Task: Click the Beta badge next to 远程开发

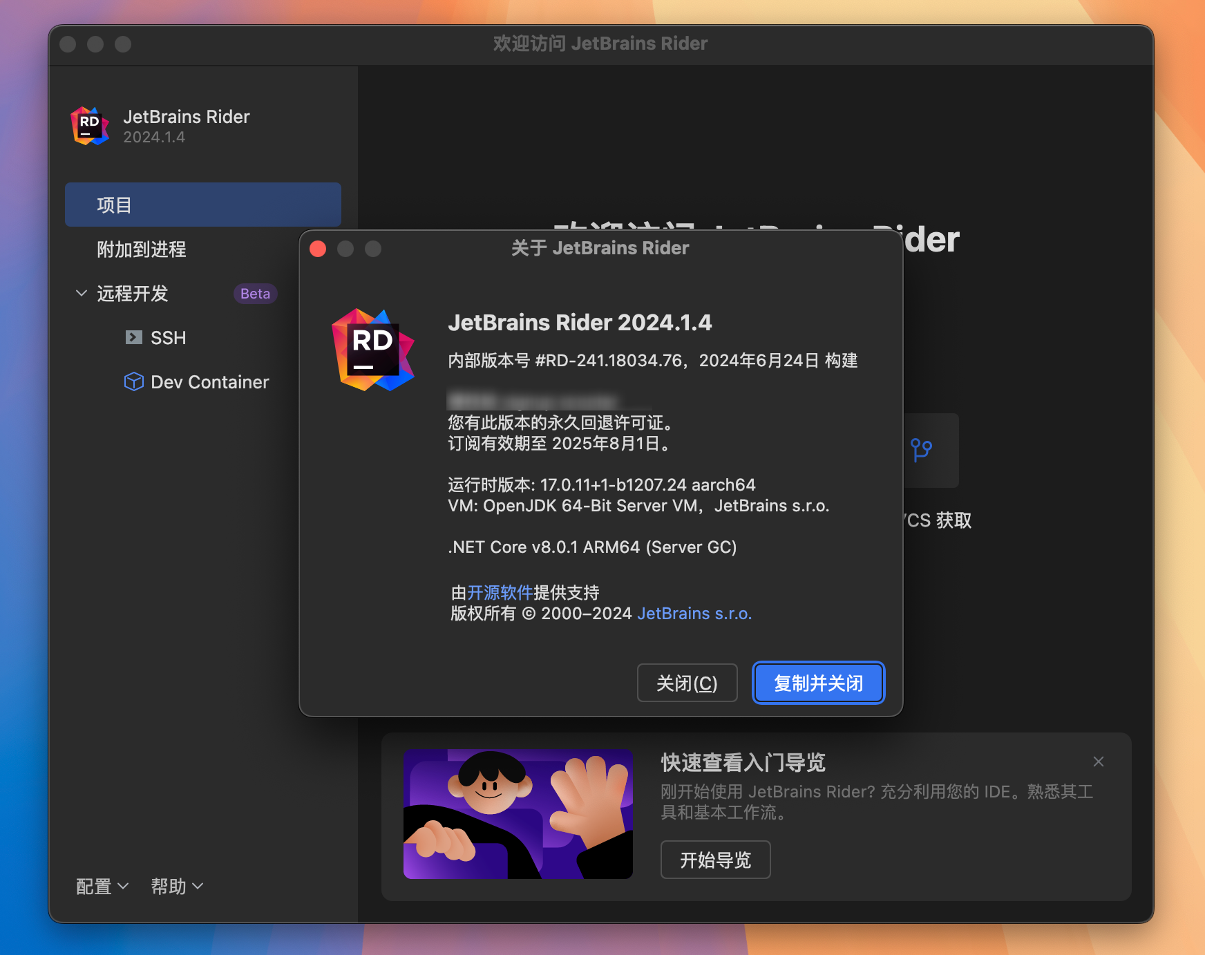Action: (x=255, y=294)
